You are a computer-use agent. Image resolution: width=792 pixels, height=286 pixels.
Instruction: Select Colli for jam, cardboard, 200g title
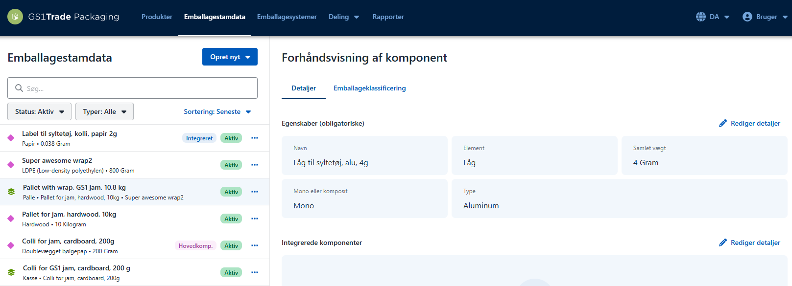(x=68, y=241)
